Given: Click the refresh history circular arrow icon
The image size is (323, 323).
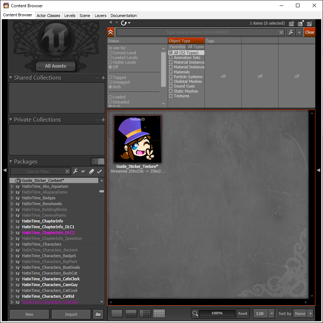Looking at the screenshot, I should (124, 23).
